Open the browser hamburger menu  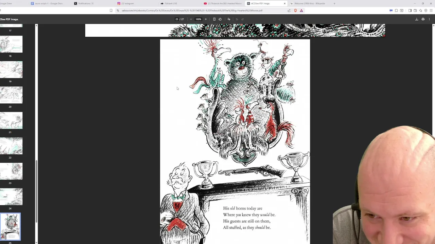tap(431, 11)
